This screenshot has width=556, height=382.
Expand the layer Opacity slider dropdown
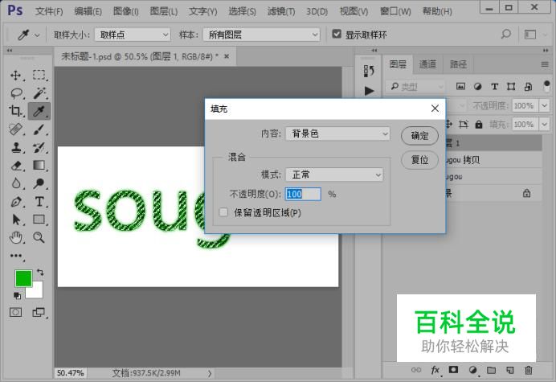[x=544, y=105]
